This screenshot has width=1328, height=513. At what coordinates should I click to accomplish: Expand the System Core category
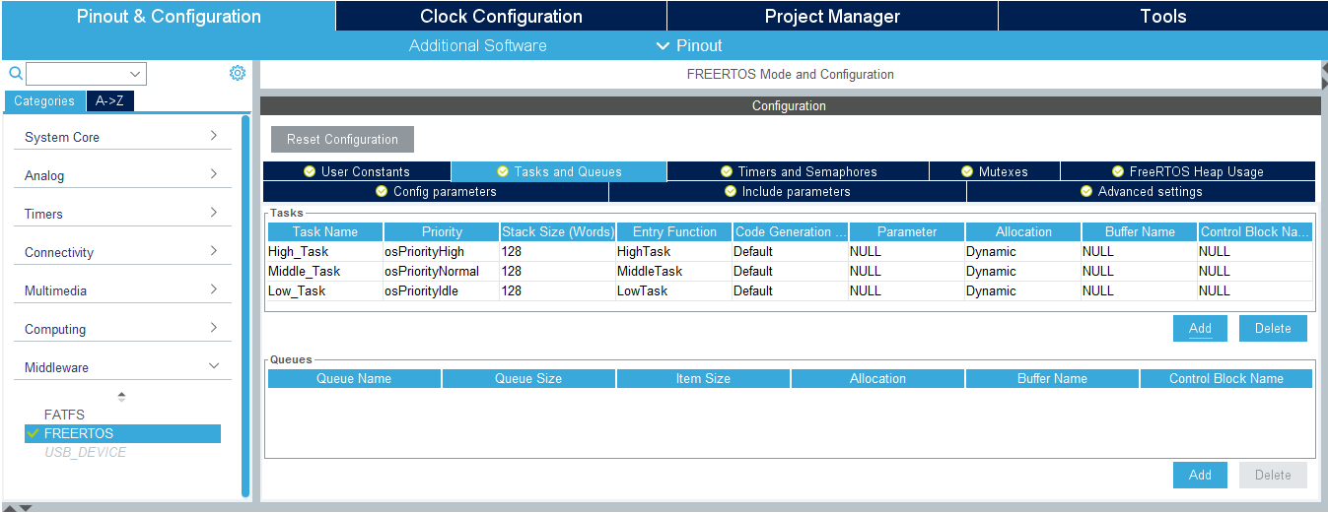tap(122, 137)
